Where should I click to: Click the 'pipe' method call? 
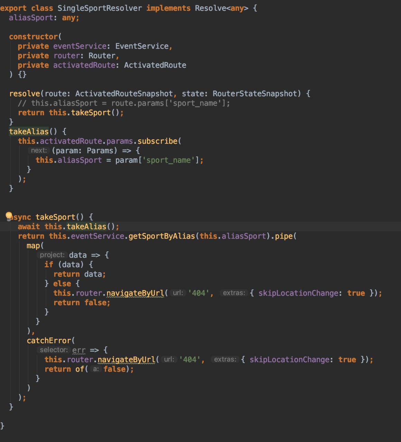(284, 236)
